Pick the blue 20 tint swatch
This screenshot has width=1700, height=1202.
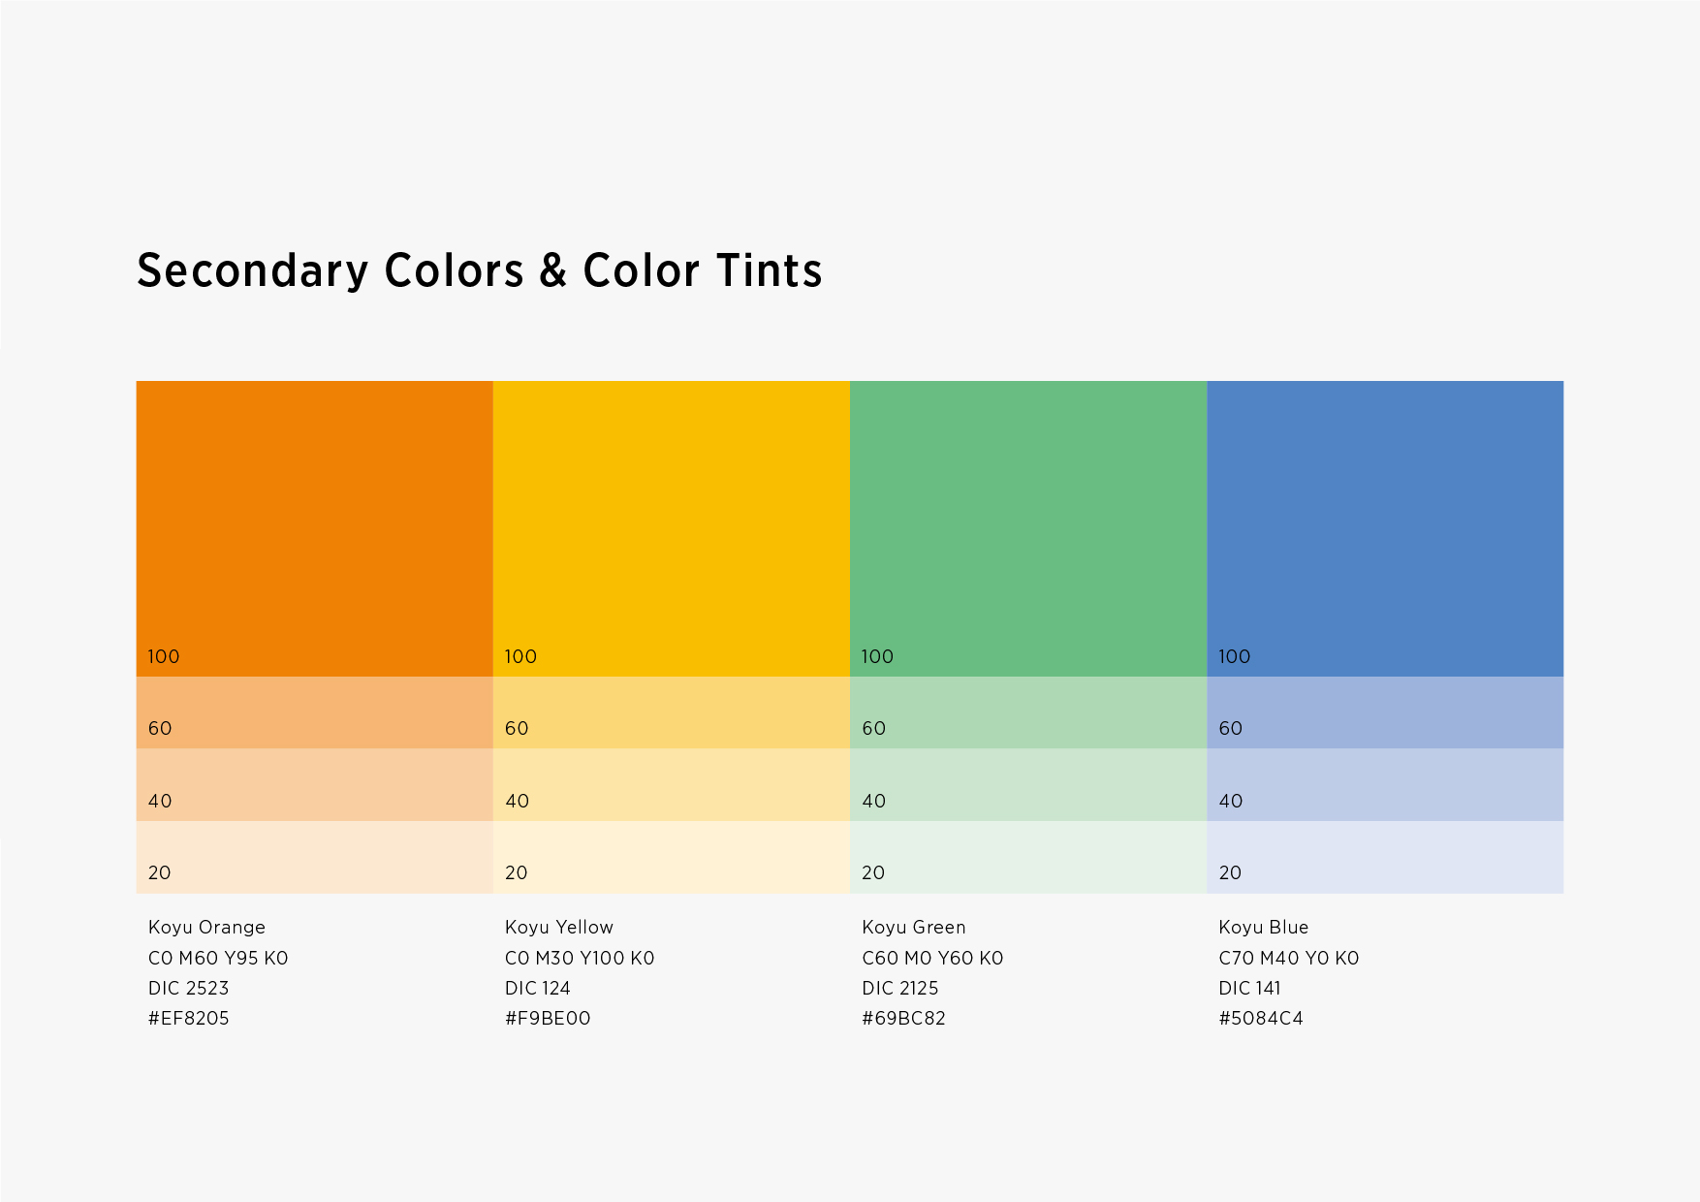click(x=1384, y=857)
